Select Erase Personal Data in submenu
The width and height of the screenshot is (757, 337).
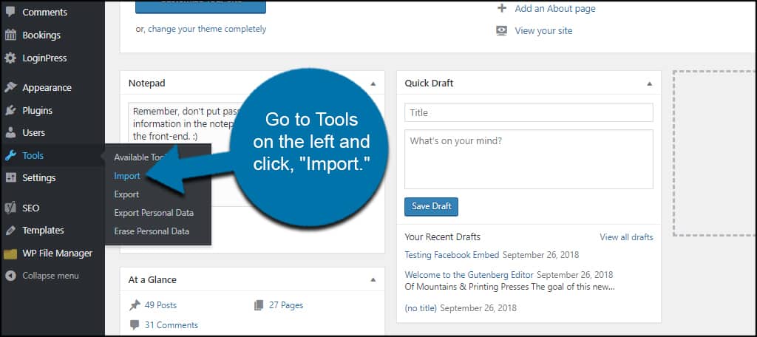coord(152,231)
